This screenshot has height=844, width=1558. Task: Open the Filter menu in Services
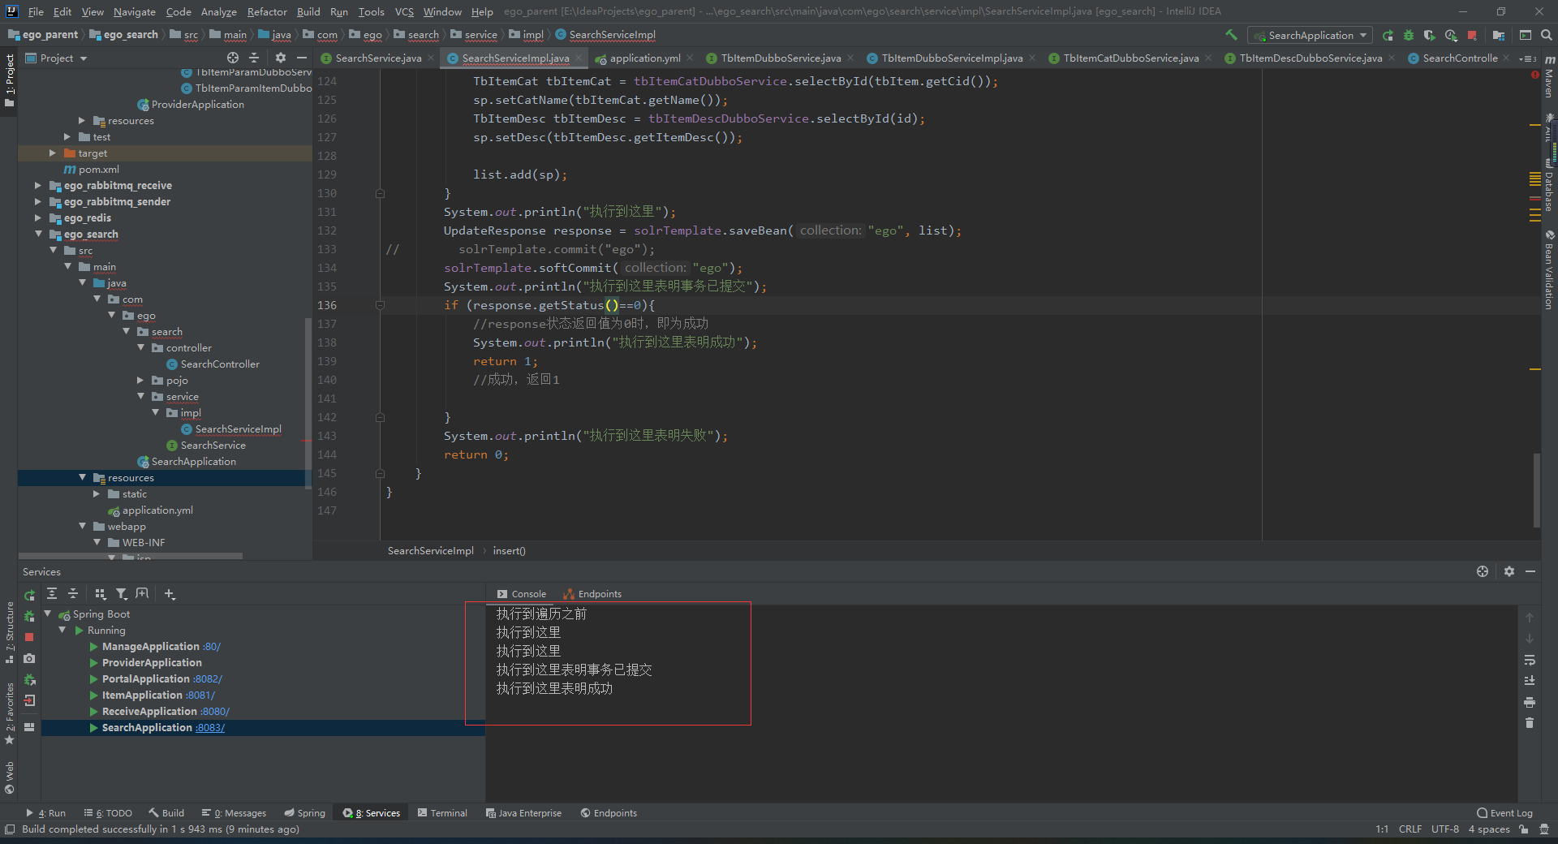[x=122, y=594]
